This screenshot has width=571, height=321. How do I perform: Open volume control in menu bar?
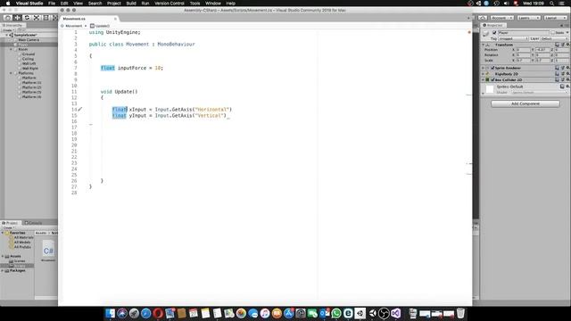506,4
